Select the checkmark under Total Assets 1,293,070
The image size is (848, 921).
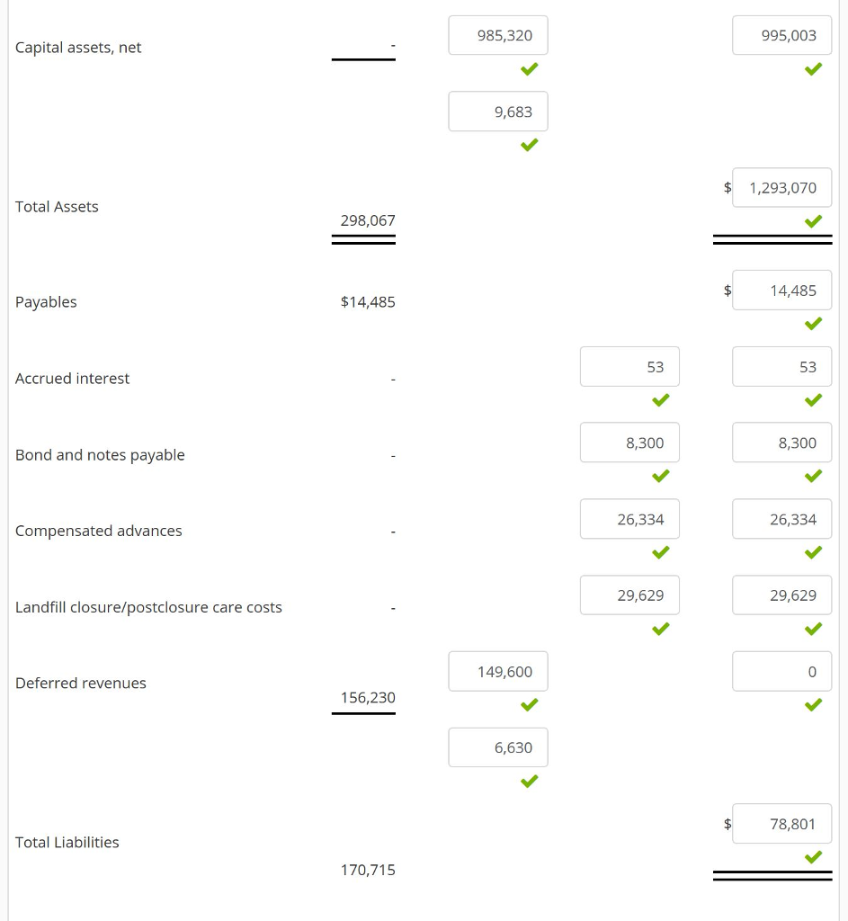813,221
